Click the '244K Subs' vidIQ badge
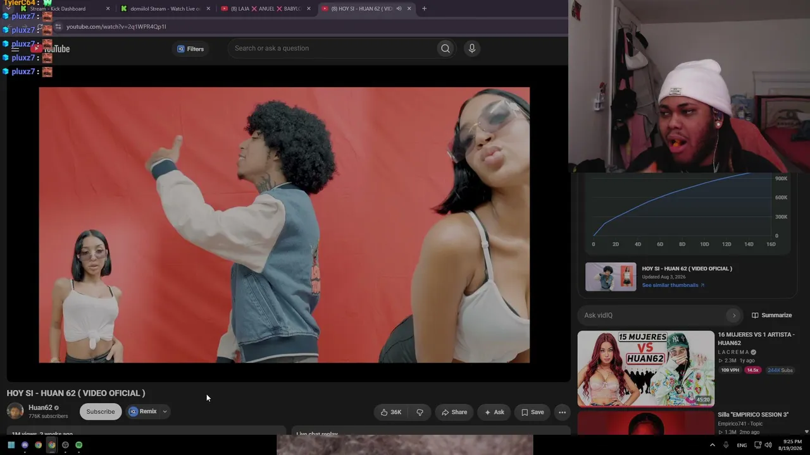This screenshot has width=810, height=455. click(780, 370)
